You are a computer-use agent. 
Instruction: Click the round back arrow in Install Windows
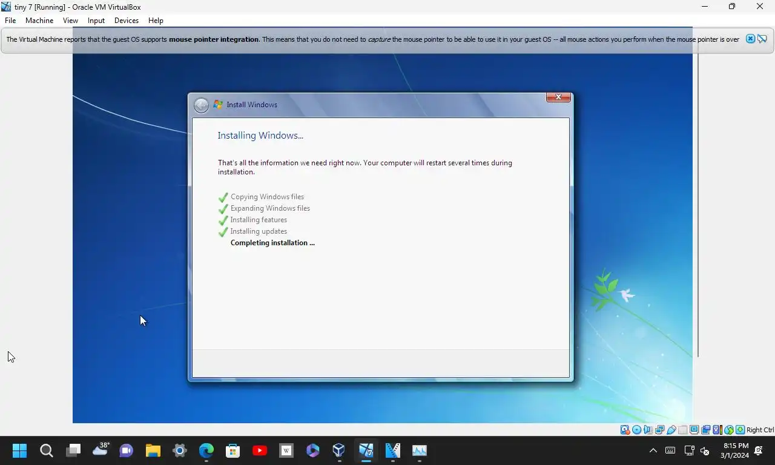[201, 105]
